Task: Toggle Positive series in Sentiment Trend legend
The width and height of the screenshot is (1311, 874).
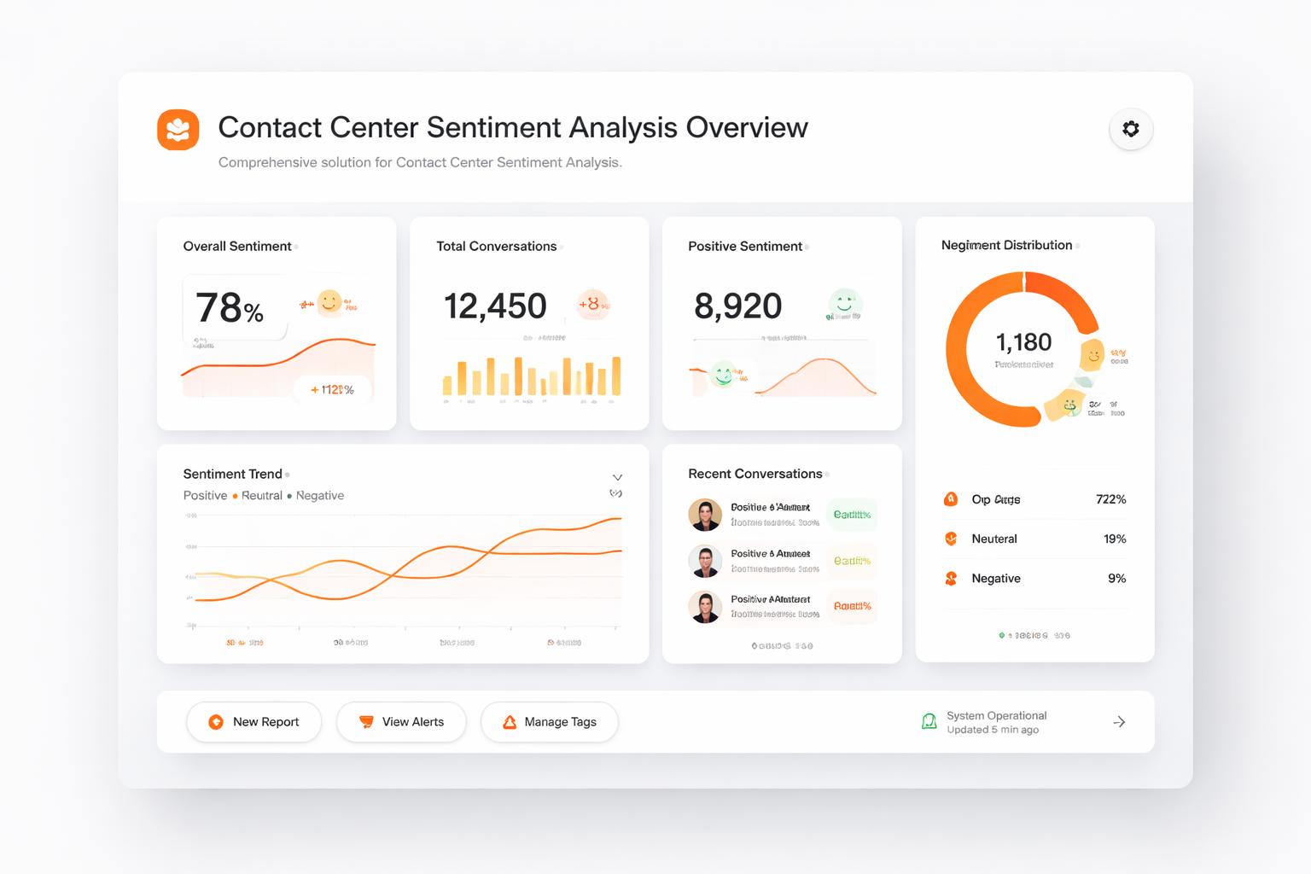Action: pyautogui.click(x=205, y=496)
